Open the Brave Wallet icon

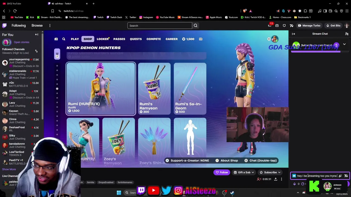[x=330, y=11]
